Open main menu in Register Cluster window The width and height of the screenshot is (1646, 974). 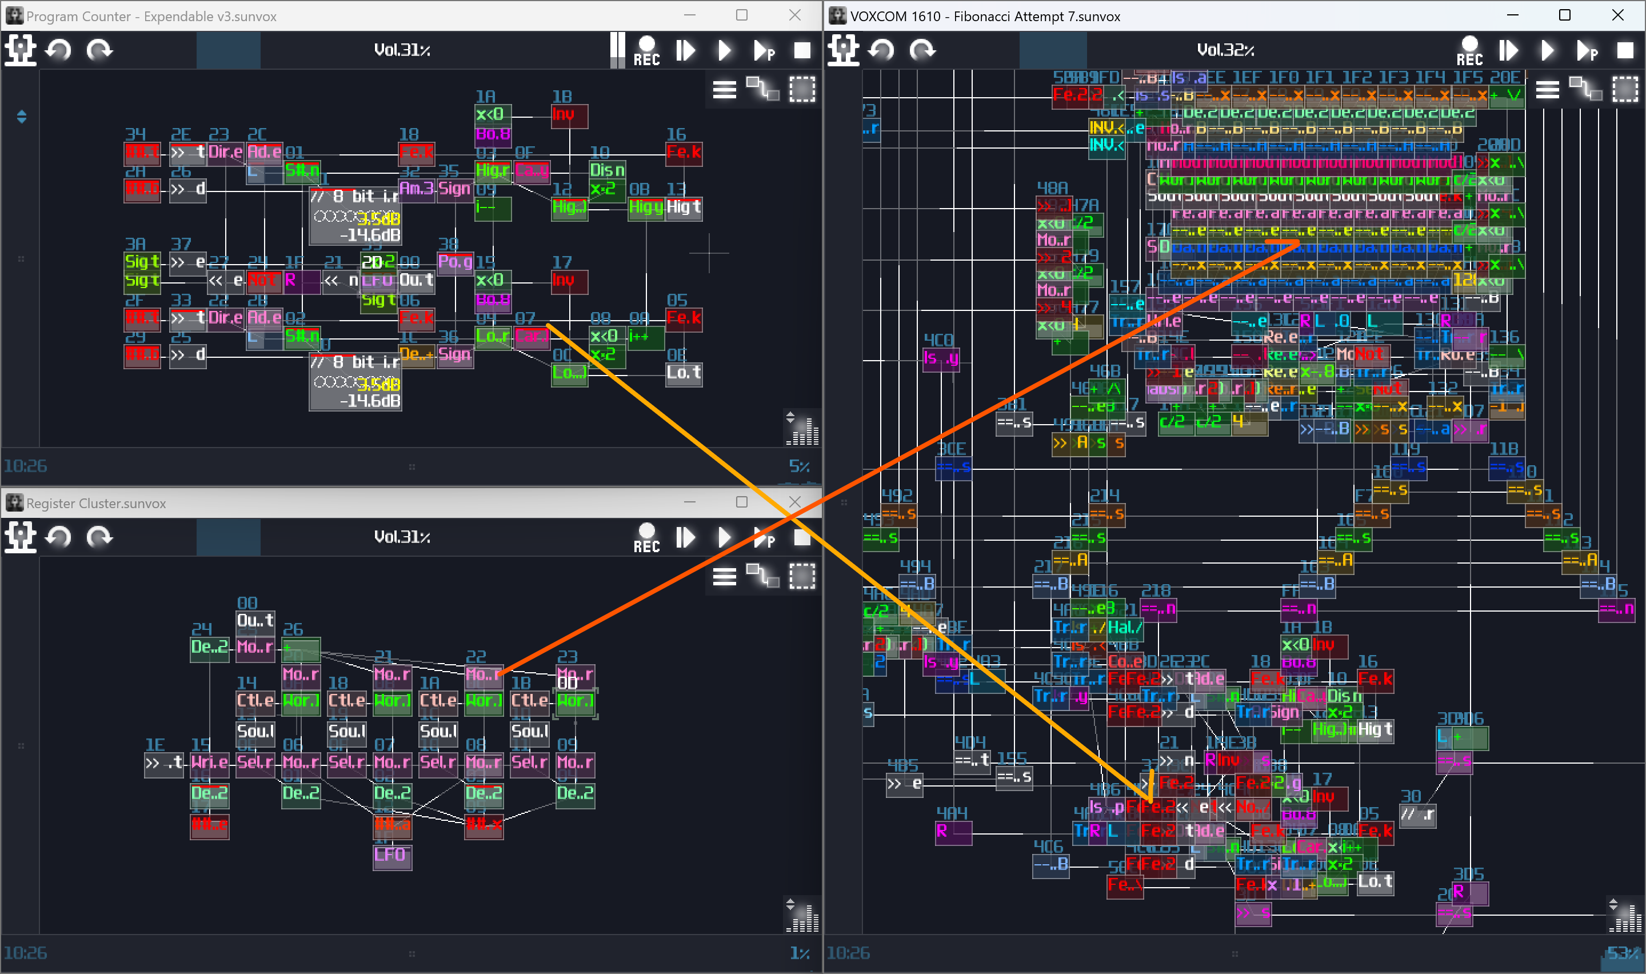21,537
